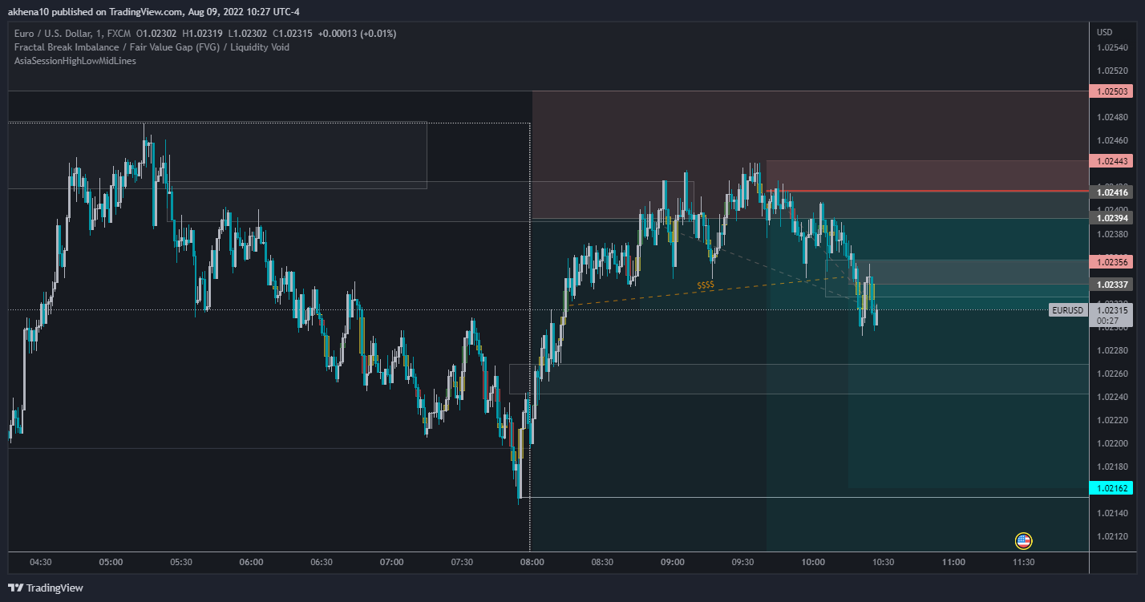The width and height of the screenshot is (1145, 602).
Task: Click the 06:00 time axis label
Action: (x=251, y=562)
